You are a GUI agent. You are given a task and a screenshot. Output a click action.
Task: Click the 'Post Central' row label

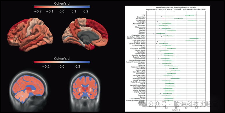point(141,69)
